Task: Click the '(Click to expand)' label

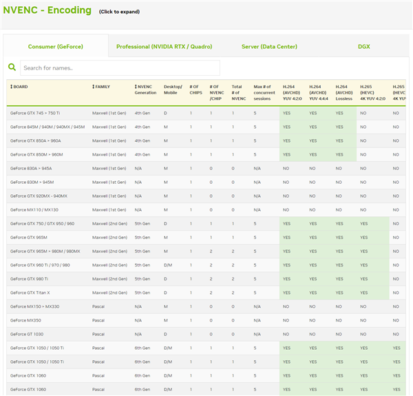Action: click(118, 12)
